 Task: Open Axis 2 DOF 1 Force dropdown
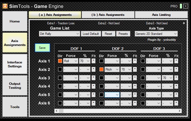point(71,69)
